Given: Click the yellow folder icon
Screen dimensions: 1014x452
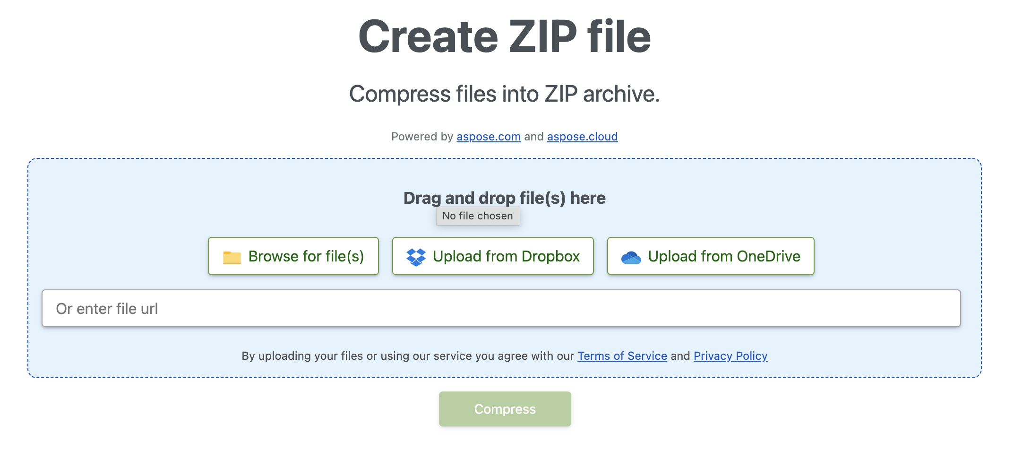Looking at the screenshot, I should click(x=232, y=257).
